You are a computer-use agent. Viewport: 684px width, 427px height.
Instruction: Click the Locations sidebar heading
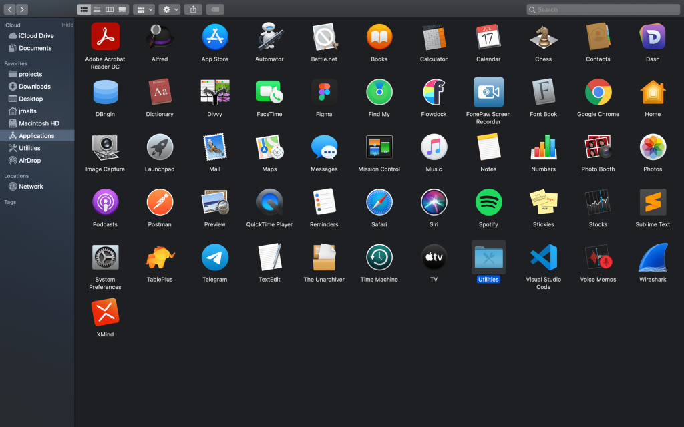(17, 176)
